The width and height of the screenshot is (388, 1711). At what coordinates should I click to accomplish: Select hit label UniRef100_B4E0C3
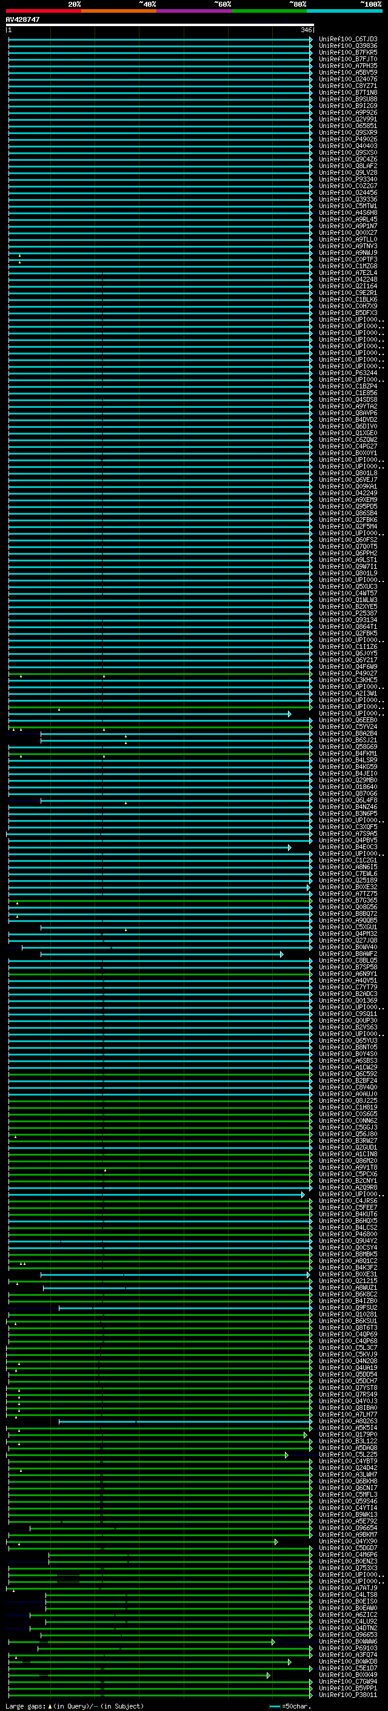[348, 847]
